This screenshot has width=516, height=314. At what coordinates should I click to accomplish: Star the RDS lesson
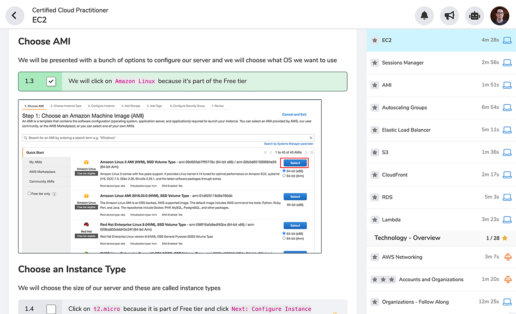(x=374, y=197)
